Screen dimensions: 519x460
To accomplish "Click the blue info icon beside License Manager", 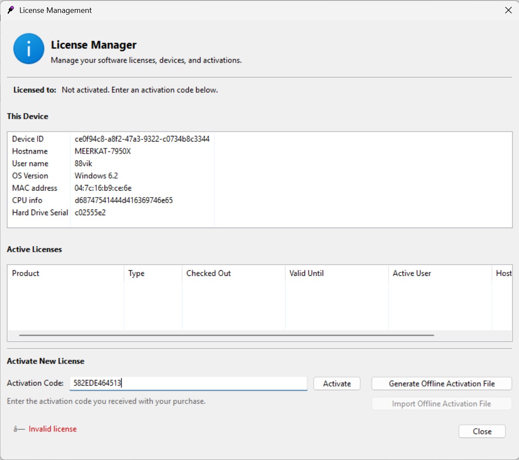I will pos(29,49).
